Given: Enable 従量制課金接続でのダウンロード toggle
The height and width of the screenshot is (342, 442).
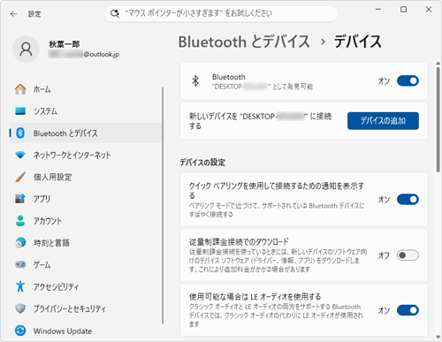Looking at the screenshot, I should coord(408,255).
